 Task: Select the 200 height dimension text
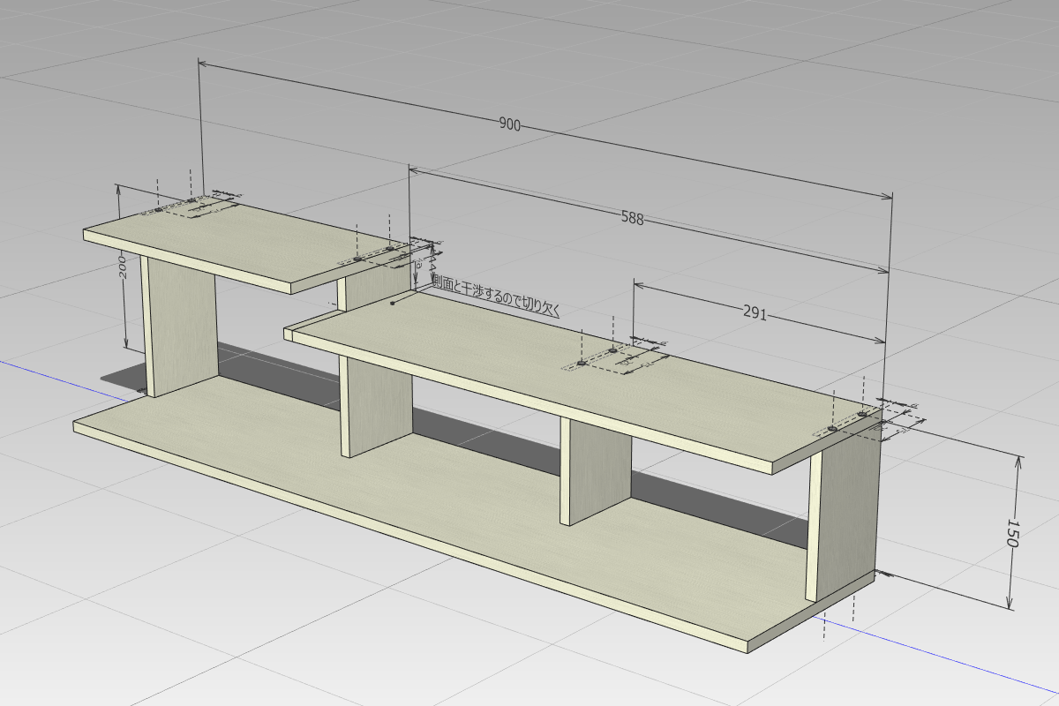coord(124,268)
